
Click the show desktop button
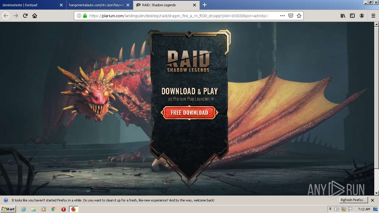tap(376, 209)
